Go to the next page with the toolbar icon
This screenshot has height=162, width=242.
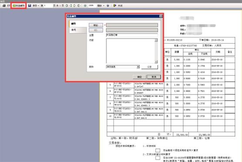[x=75, y=6]
